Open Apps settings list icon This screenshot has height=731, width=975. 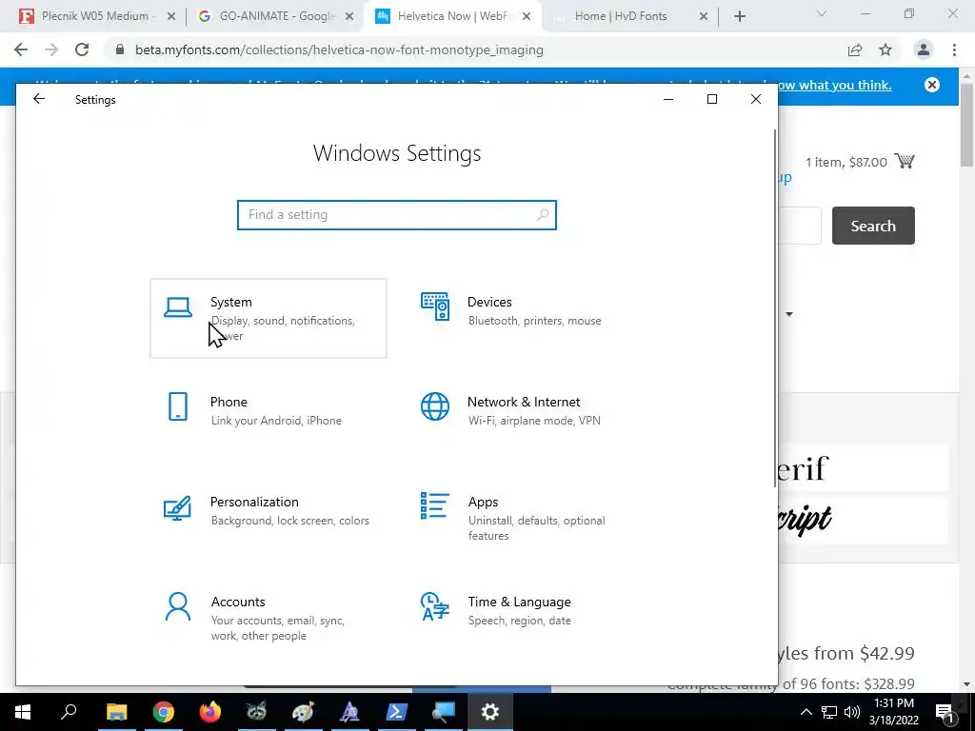coord(434,505)
